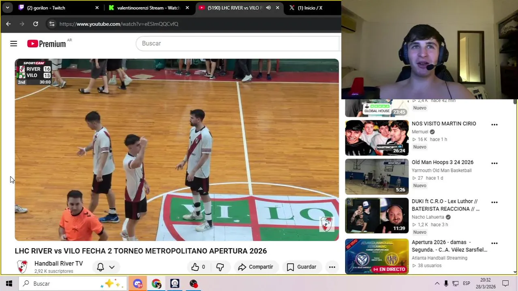Image resolution: width=518 pixels, height=291 pixels.
Task: Toggle the channel notification bell
Action: pos(101,267)
